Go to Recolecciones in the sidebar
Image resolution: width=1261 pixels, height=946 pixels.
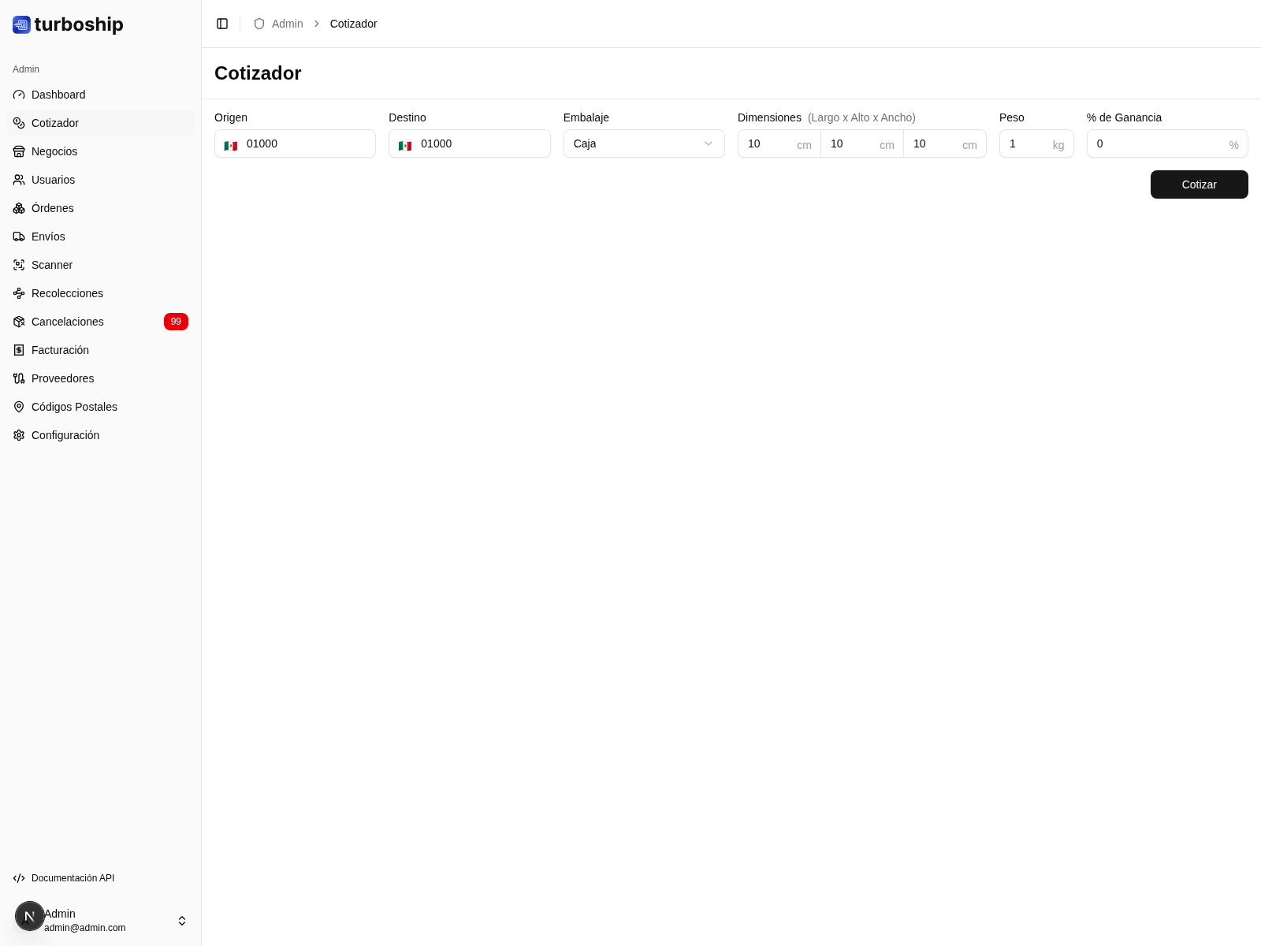[x=67, y=293]
